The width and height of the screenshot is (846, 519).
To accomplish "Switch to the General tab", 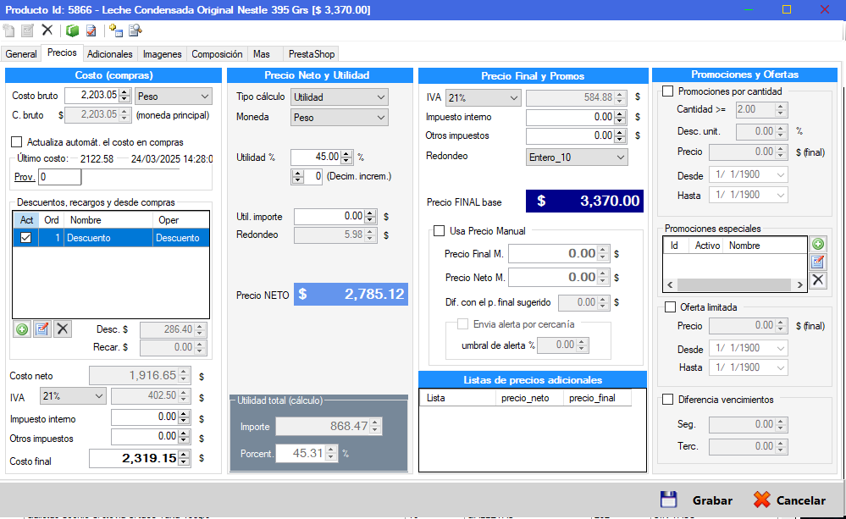I will 21,54.
